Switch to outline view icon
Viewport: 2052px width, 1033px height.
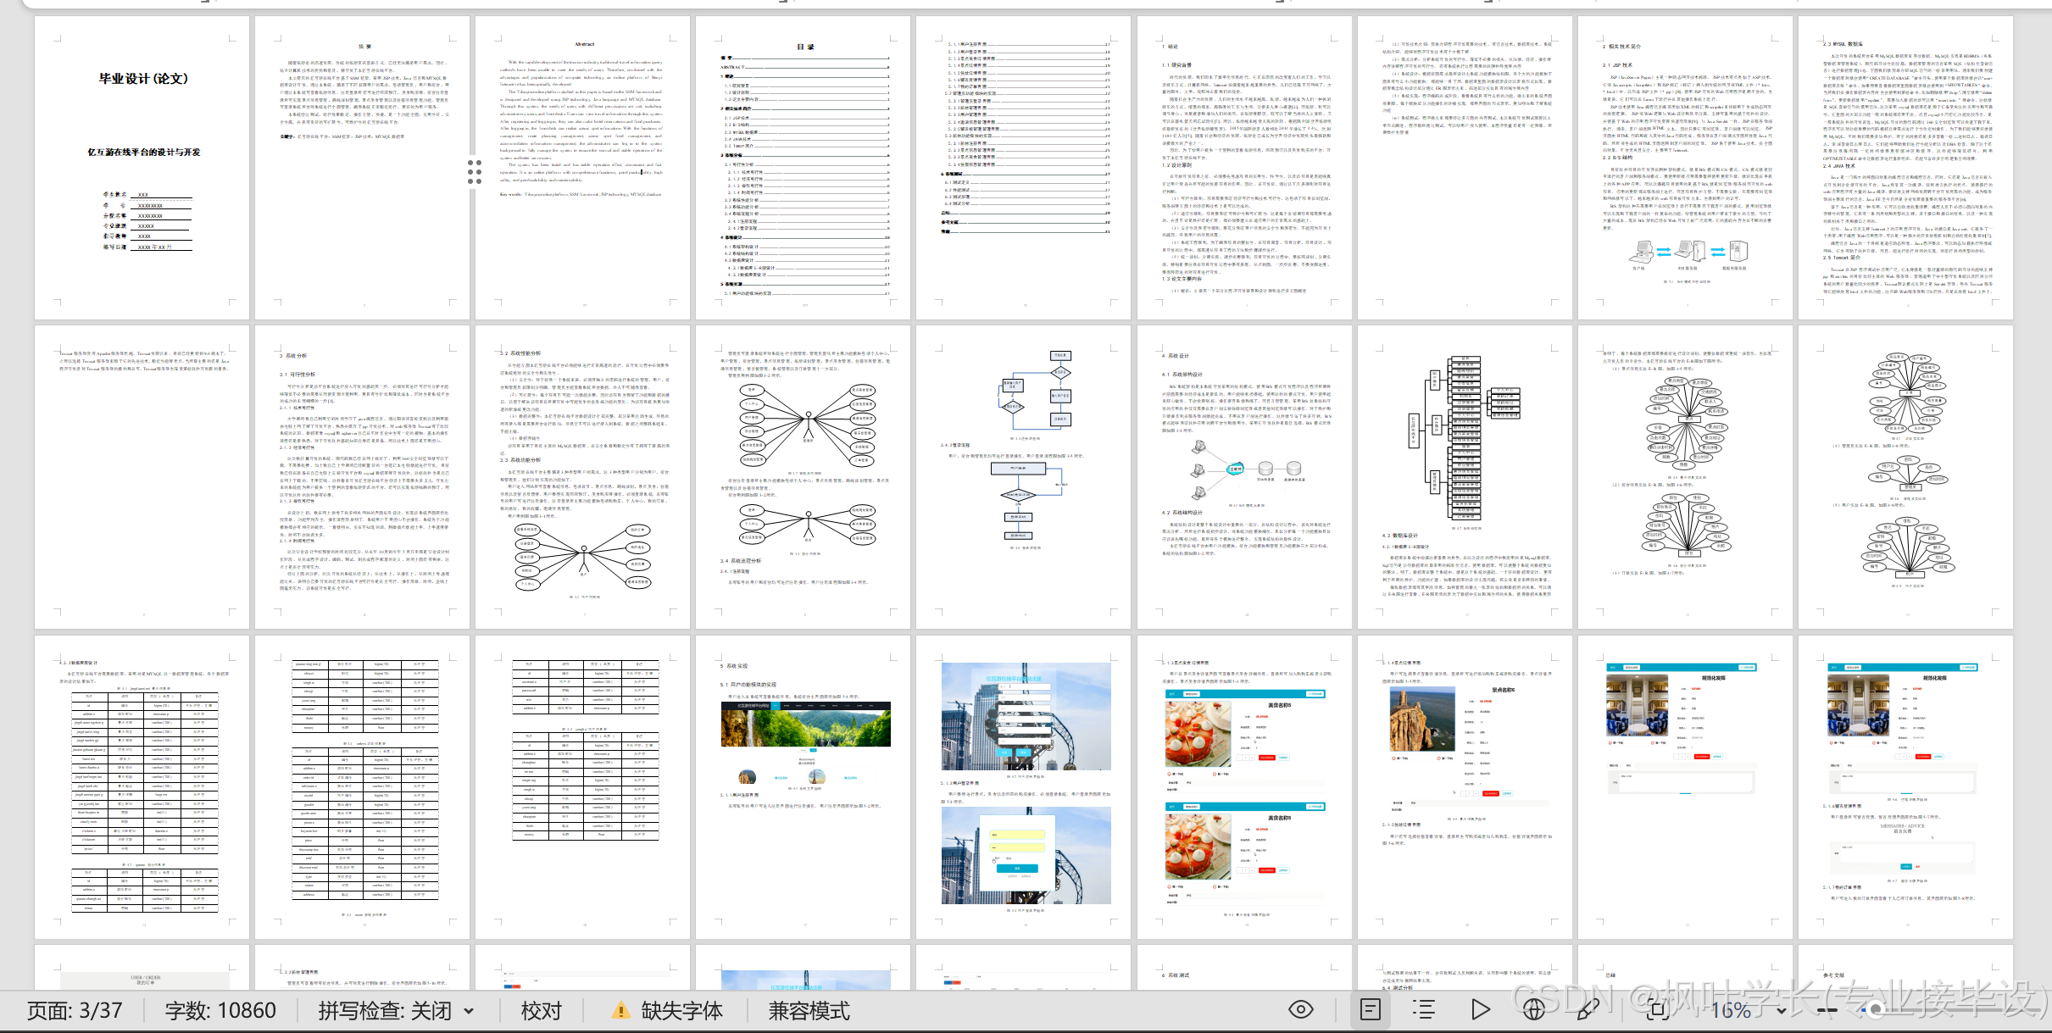tap(1424, 1009)
